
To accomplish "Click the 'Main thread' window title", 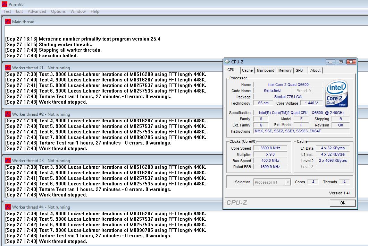I will click(x=23, y=22).
